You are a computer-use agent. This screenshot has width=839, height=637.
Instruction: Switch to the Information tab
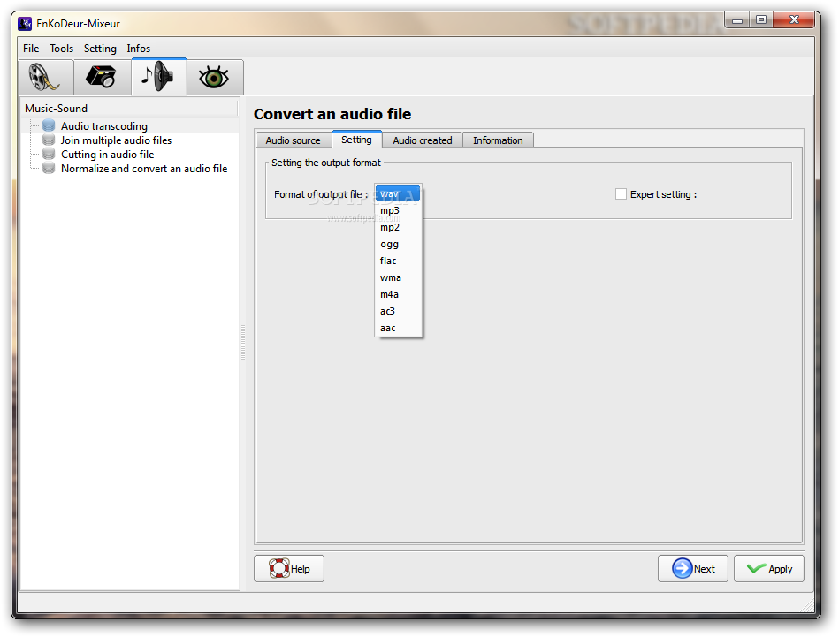tap(498, 140)
